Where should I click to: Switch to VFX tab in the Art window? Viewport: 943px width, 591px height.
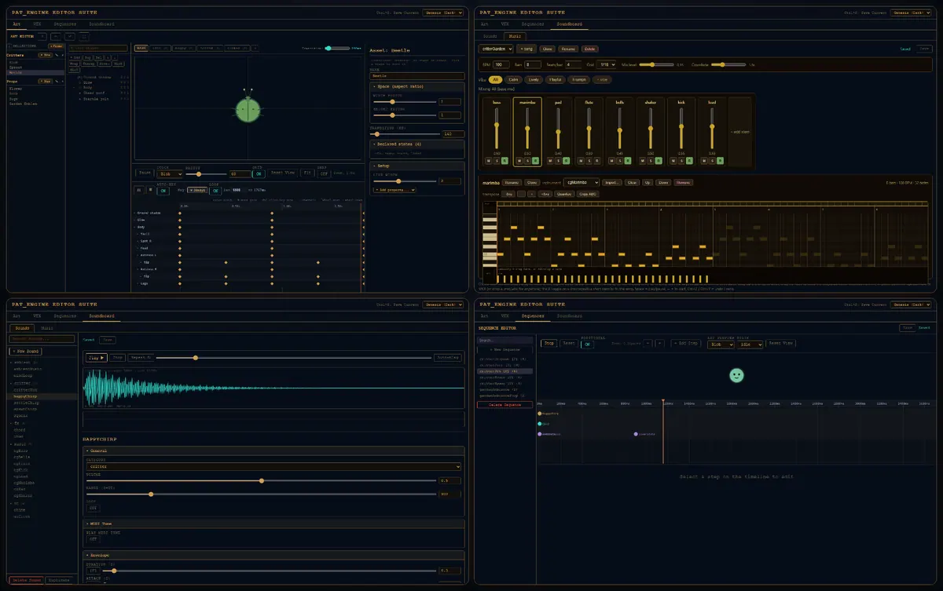click(37, 24)
